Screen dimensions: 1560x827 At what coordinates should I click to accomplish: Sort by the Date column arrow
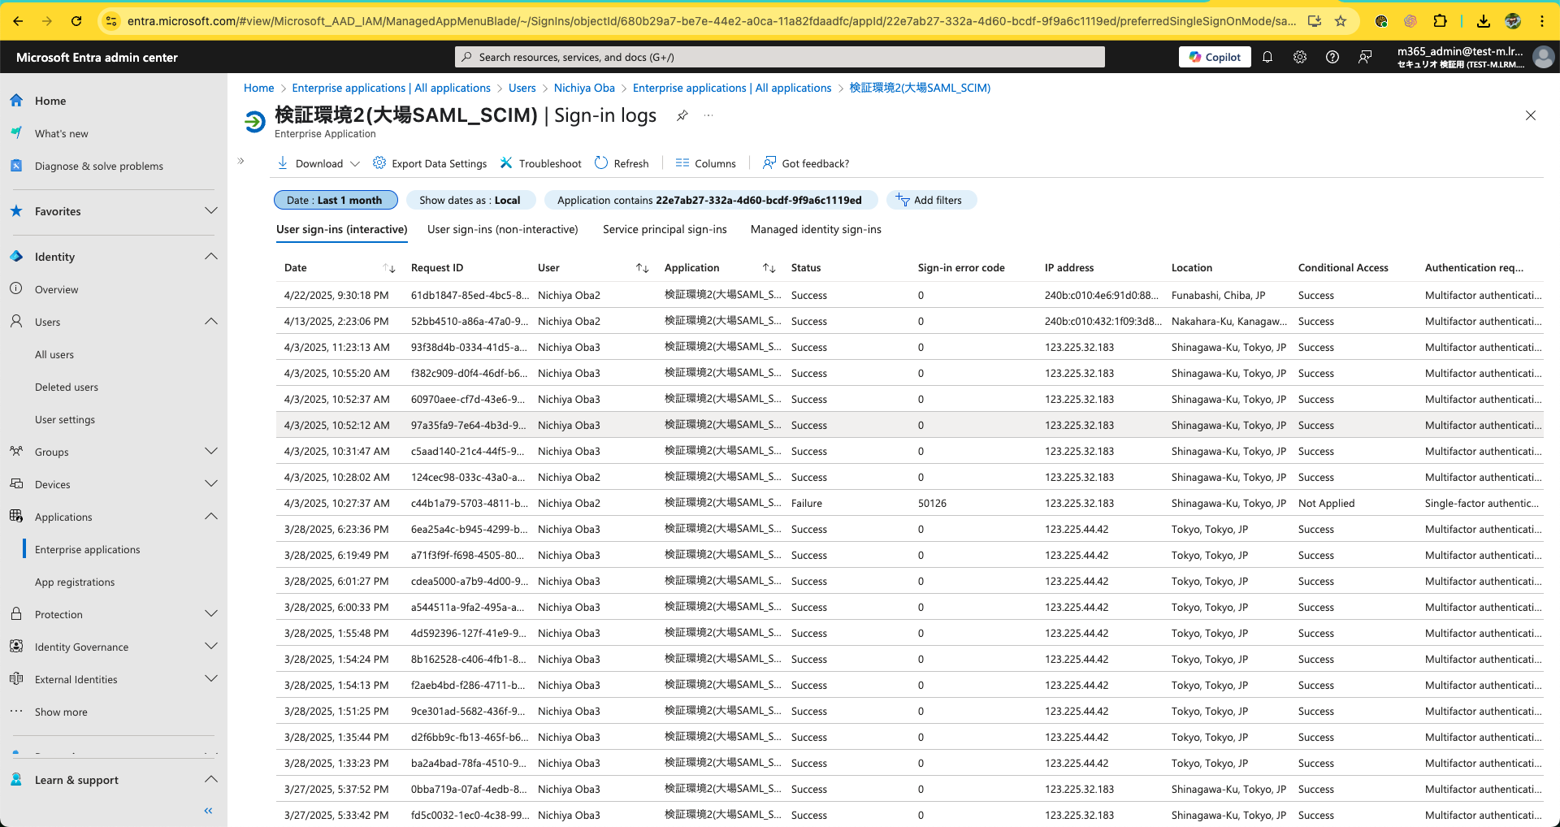(389, 268)
